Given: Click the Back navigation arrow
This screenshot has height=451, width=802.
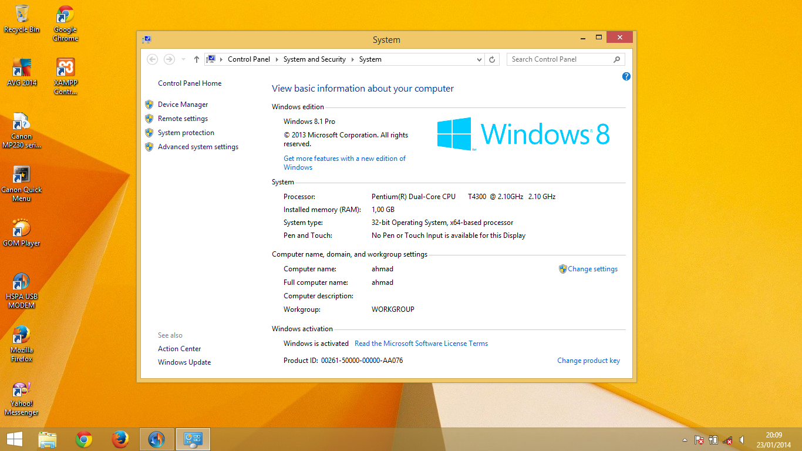Looking at the screenshot, I should [x=152, y=59].
